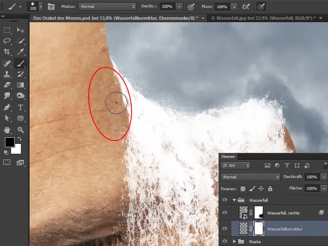This screenshot has width=328, height=246.
Task: Collapse the toolbox panel with double arrows
Action: (x=3, y=16)
